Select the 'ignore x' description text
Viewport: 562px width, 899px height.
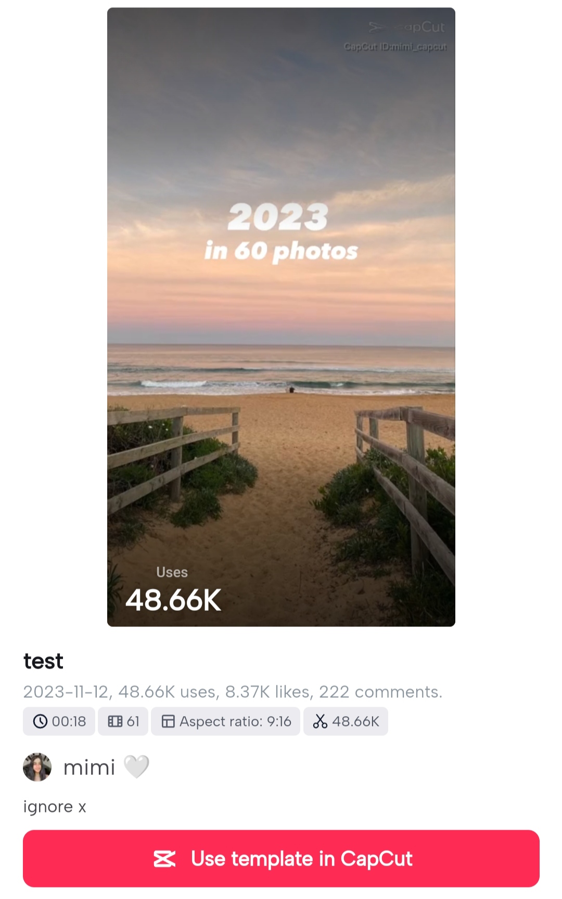point(55,806)
